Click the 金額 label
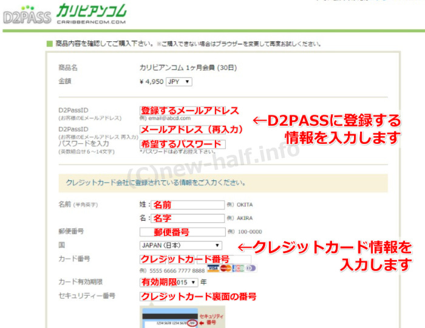The image size is (425, 328). 65,81
